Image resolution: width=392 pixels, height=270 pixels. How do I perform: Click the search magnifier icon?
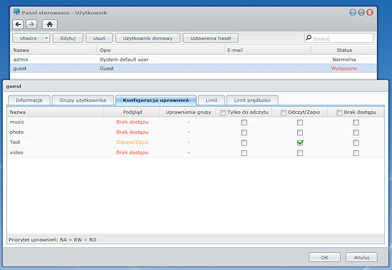point(309,38)
